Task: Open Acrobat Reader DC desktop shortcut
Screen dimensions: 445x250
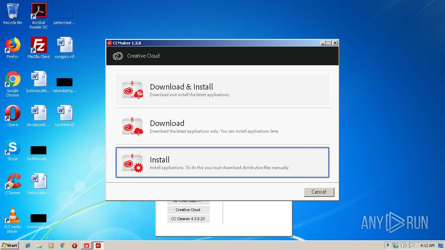Action: (x=39, y=16)
